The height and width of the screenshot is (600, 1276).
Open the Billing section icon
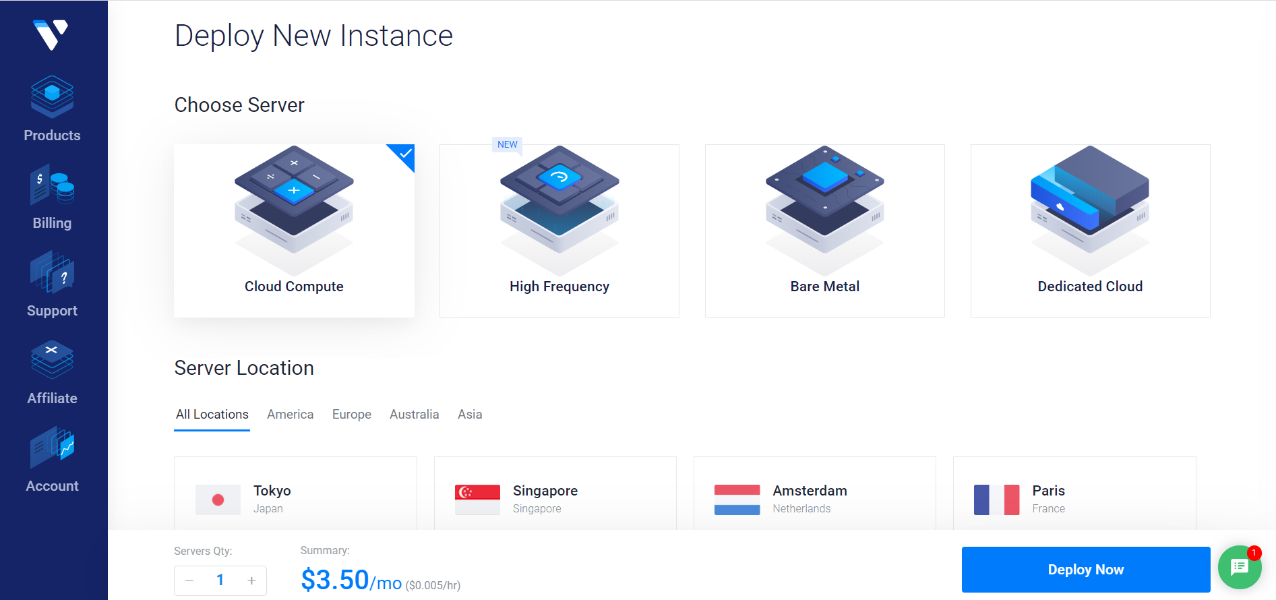[x=52, y=184]
